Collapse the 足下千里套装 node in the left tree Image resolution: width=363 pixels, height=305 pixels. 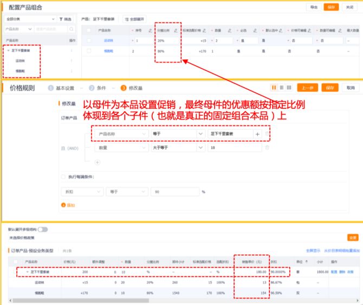(8, 50)
